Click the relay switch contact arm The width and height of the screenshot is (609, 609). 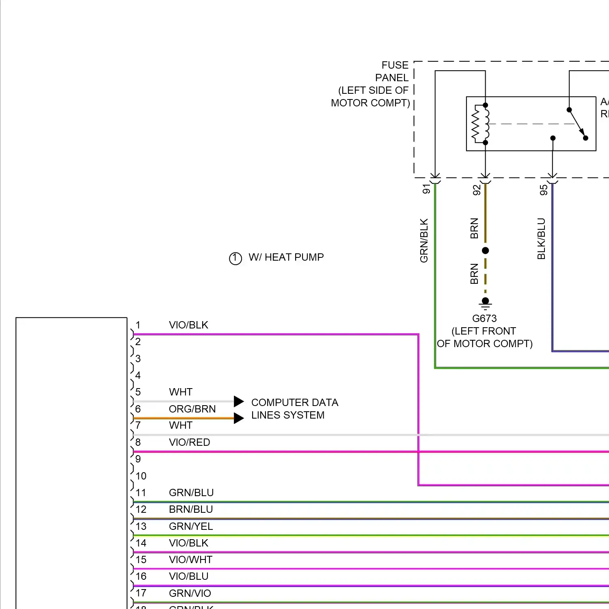tap(577, 123)
